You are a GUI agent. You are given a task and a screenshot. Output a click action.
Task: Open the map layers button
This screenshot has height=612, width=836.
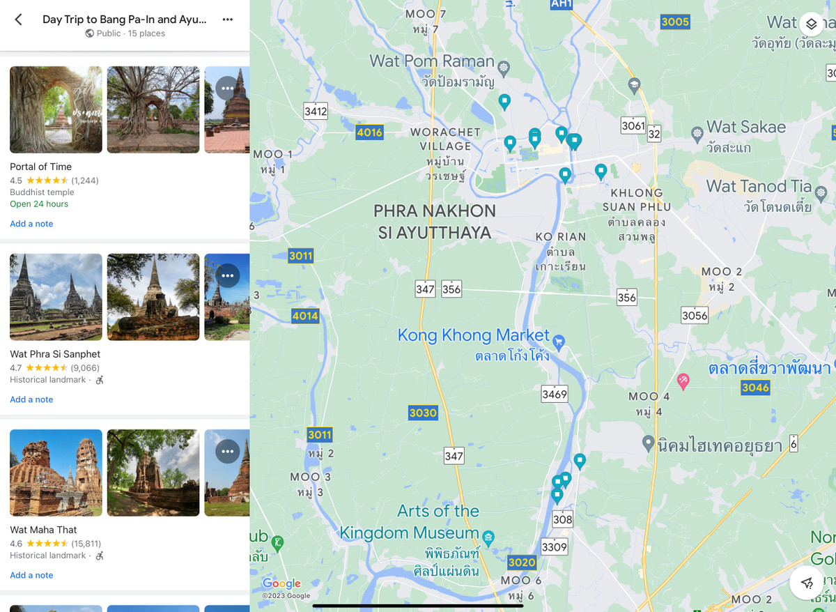[x=811, y=24]
